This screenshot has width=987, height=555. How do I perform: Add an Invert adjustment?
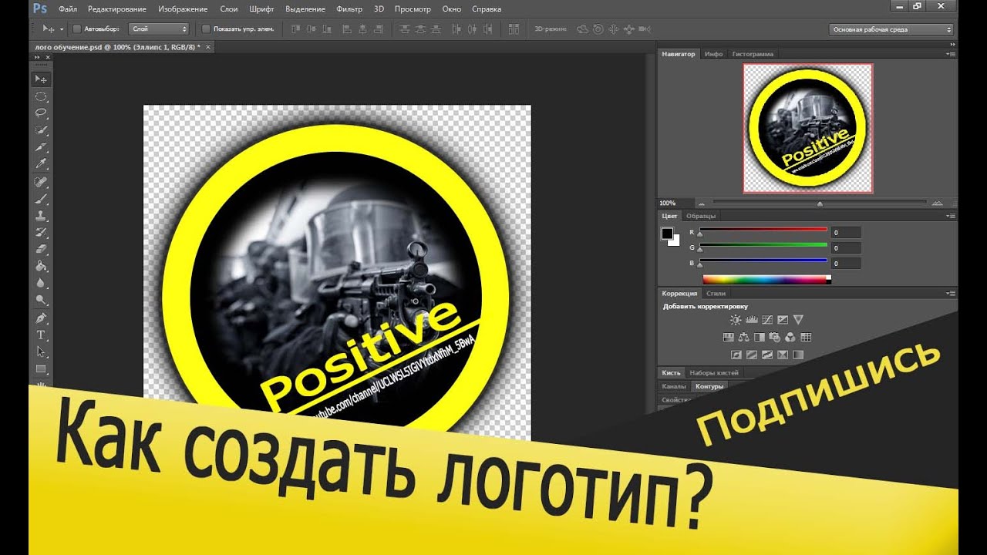pos(736,355)
